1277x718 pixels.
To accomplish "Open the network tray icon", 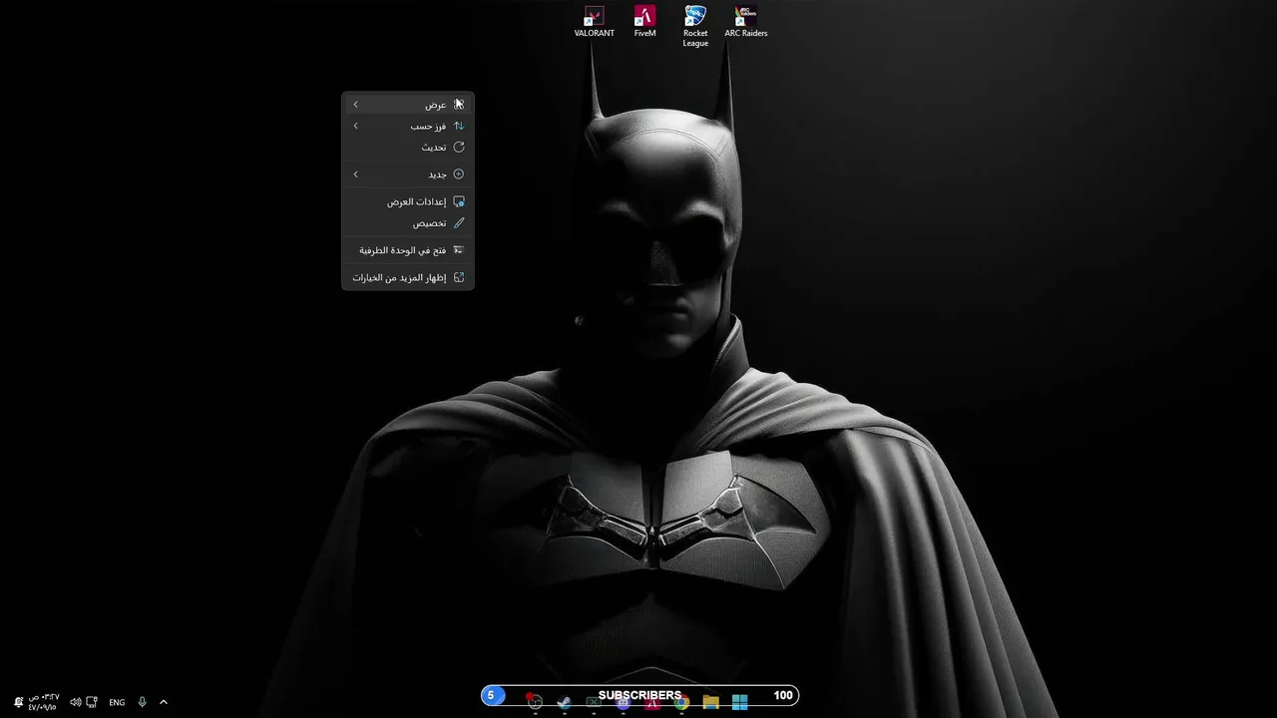I will (x=92, y=702).
